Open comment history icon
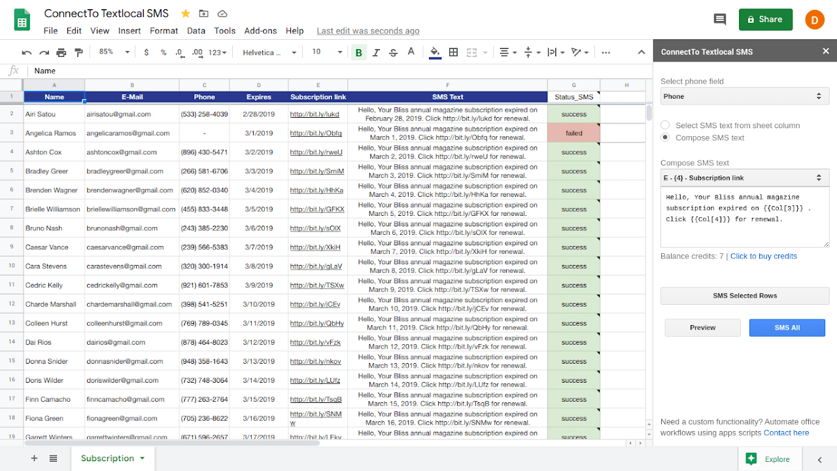This screenshot has height=471, width=837. pyautogui.click(x=720, y=20)
